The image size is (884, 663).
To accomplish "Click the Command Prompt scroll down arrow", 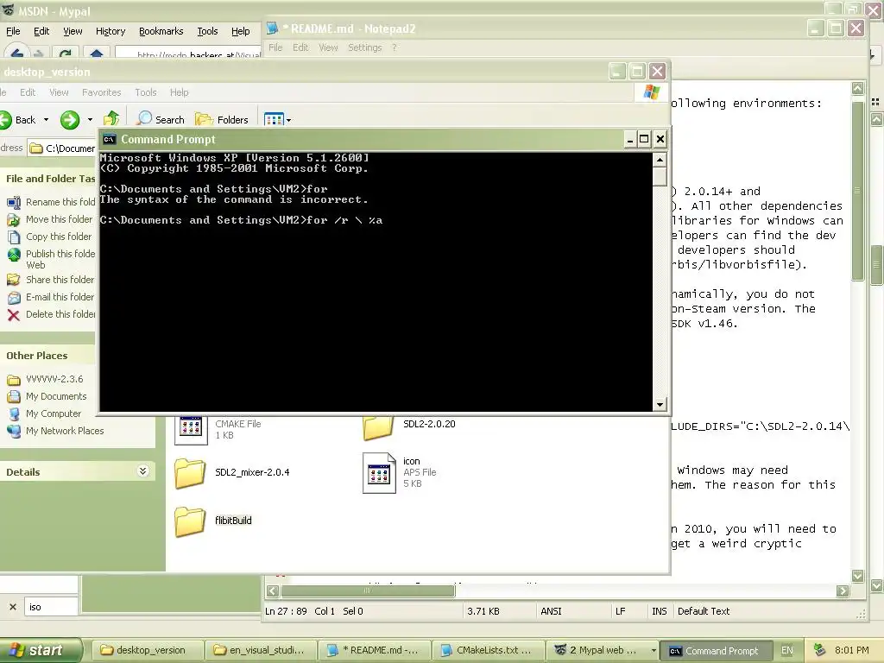I will click(660, 404).
